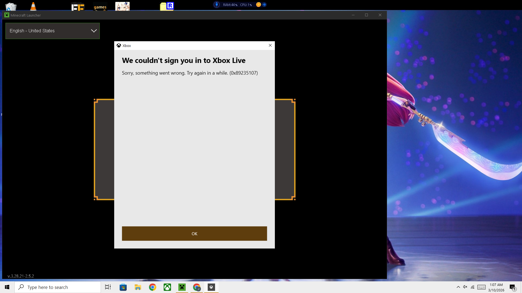This screenshot has height=293, width=522.
Task: Click OK in the Xbox error dialog
Action: pos(194,234)
